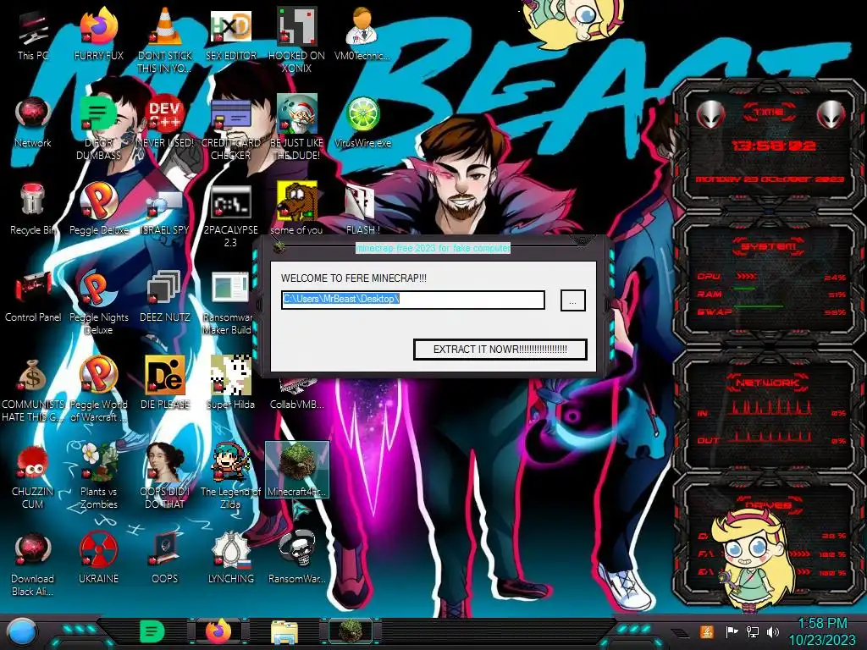Launch the Plants vs Zombies shortcut
The width and height of the screenshot is (867, 650).
pos(98,476)
